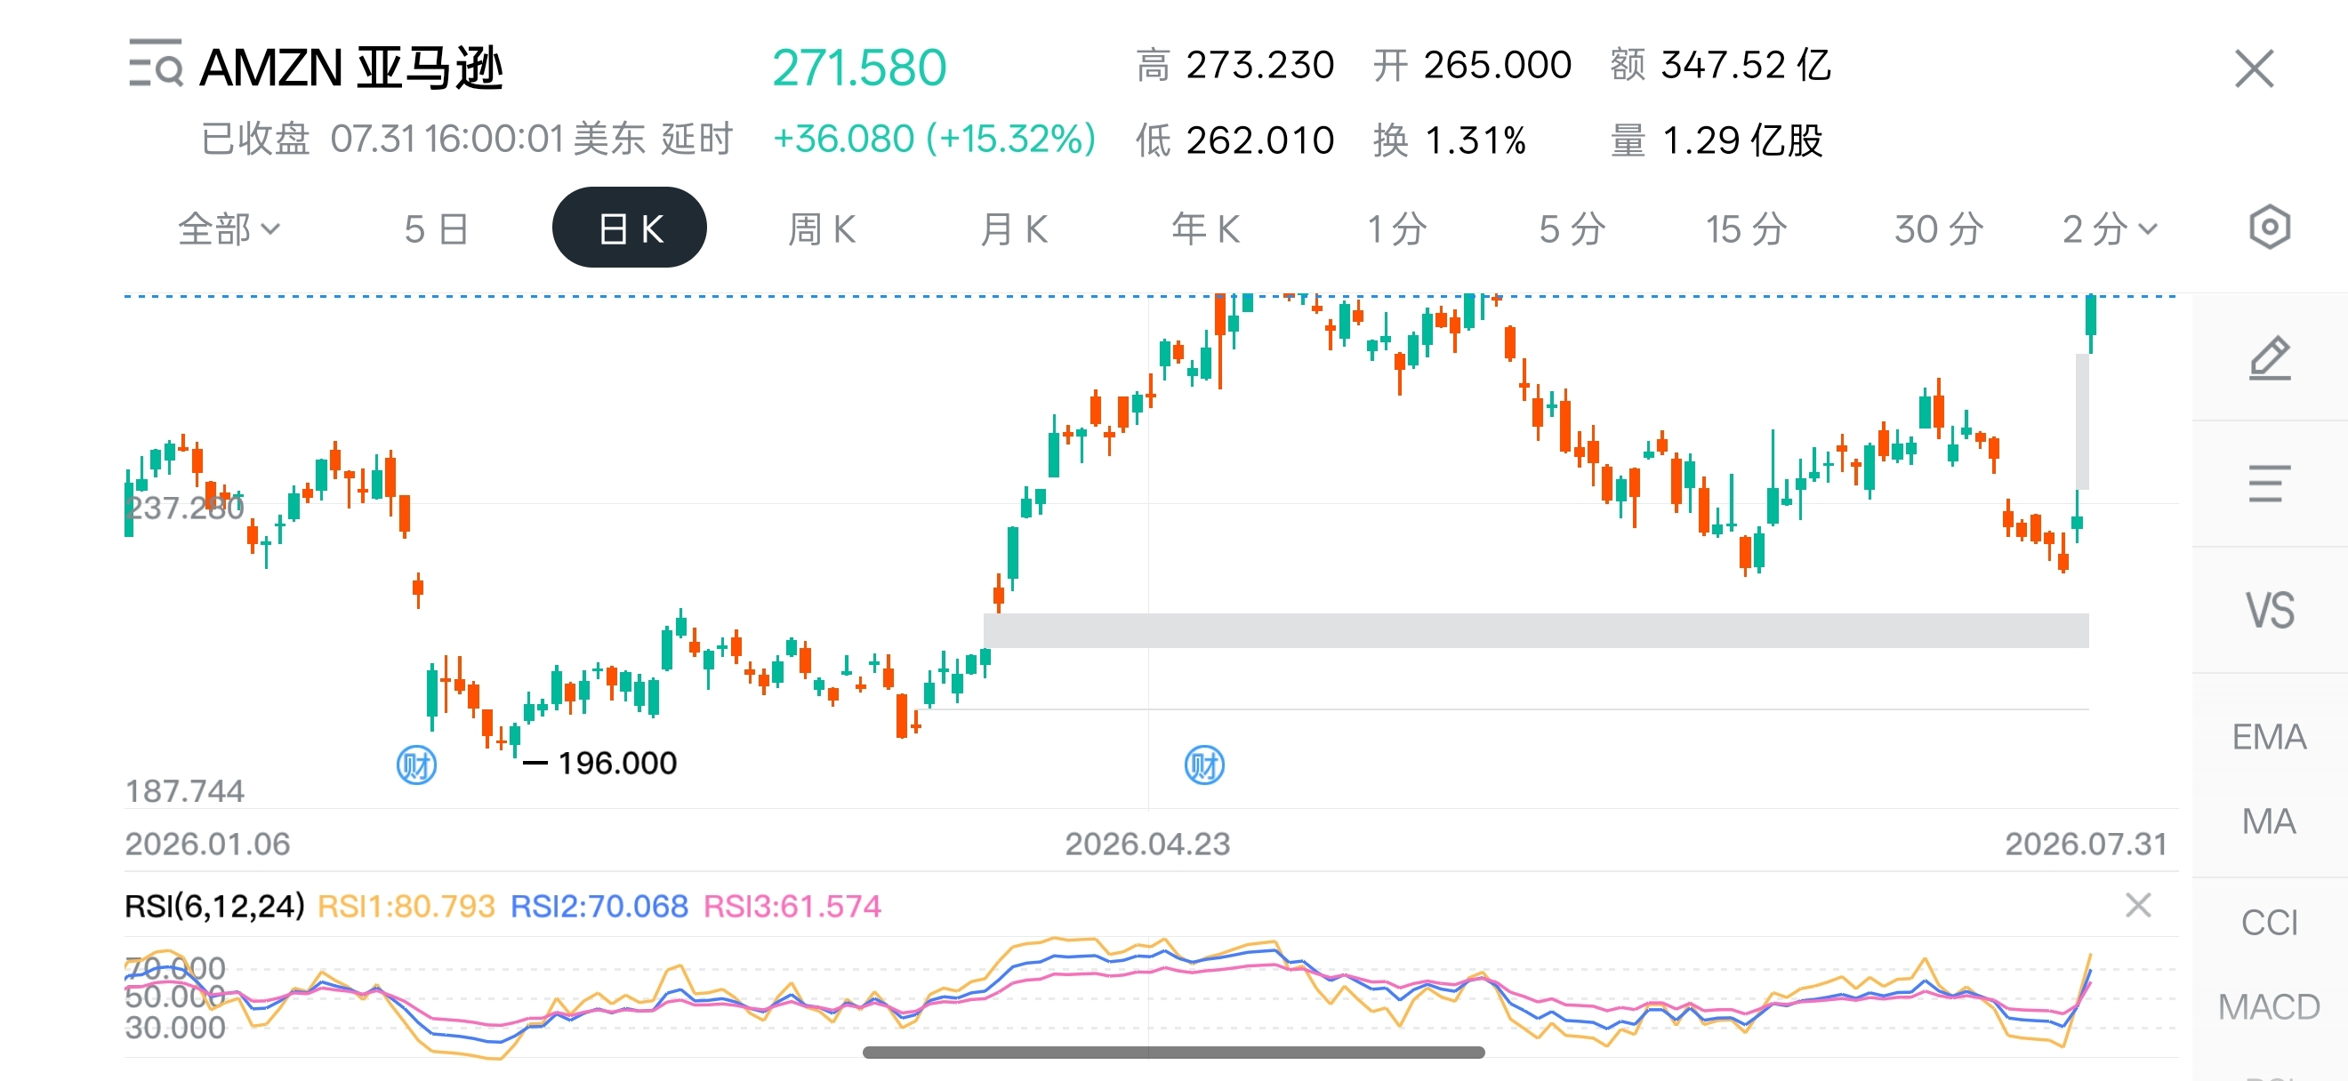Viewport: 2348px width, 1081px height.
Task: Tap the volume 1.29 亿股
Action: 1743,140
